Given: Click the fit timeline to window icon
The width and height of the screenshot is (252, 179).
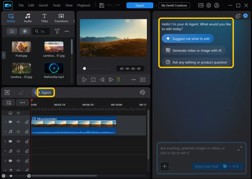Looking at the screenshot, I should 22,103.
